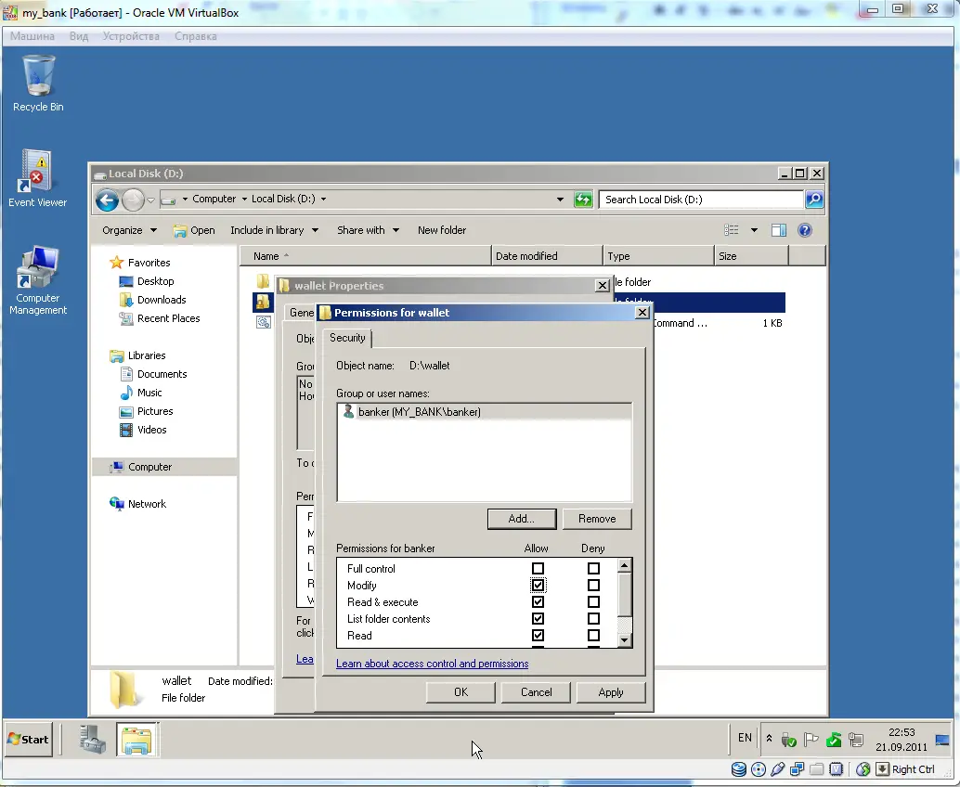The image size is (960, 787).
Task: Click the Action Center flag tray icon
Action: tap(811, 740)
